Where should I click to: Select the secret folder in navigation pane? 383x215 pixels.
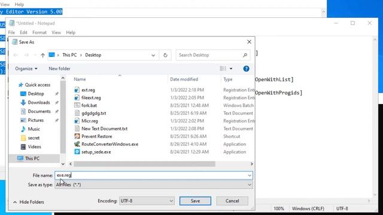coord(34,138)
